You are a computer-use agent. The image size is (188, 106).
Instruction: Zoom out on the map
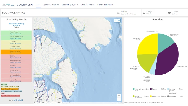tap(119, 99)
